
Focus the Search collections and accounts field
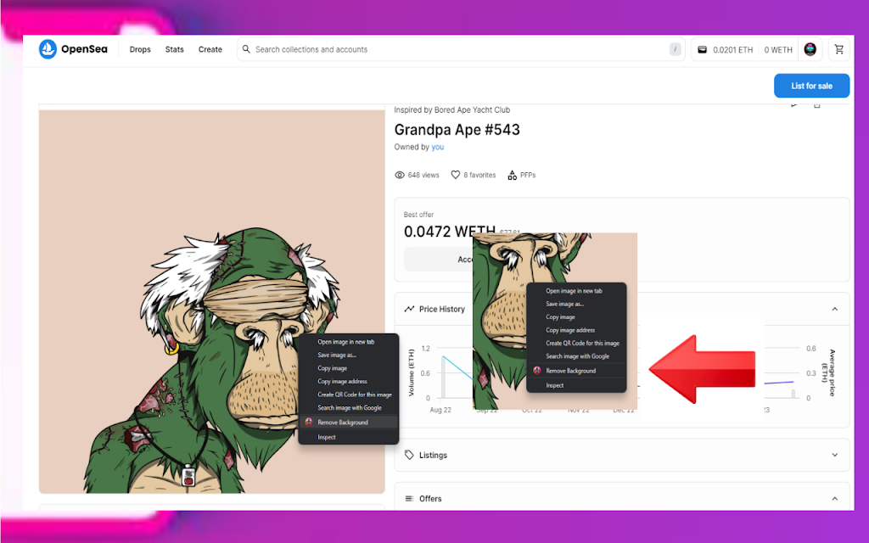[461, 49]
